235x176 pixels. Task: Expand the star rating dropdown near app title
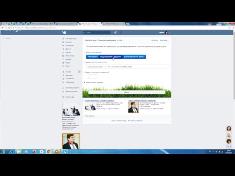click(x=120, y=40)
